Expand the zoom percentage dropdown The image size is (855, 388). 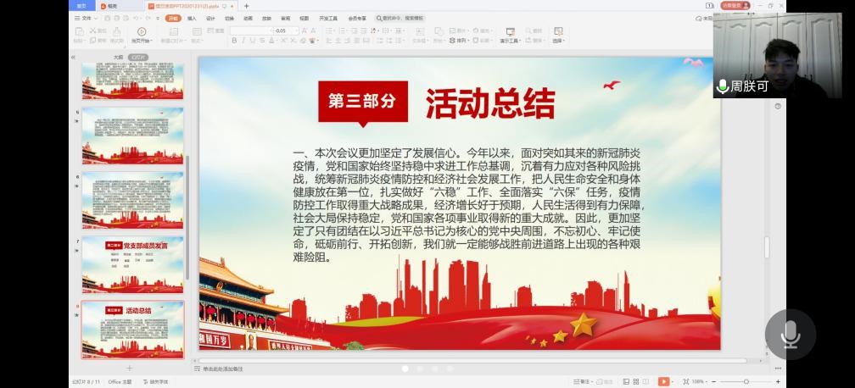pos(699,382)
